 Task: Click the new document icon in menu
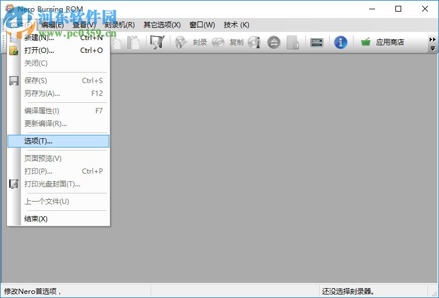(x=14, y=38)
